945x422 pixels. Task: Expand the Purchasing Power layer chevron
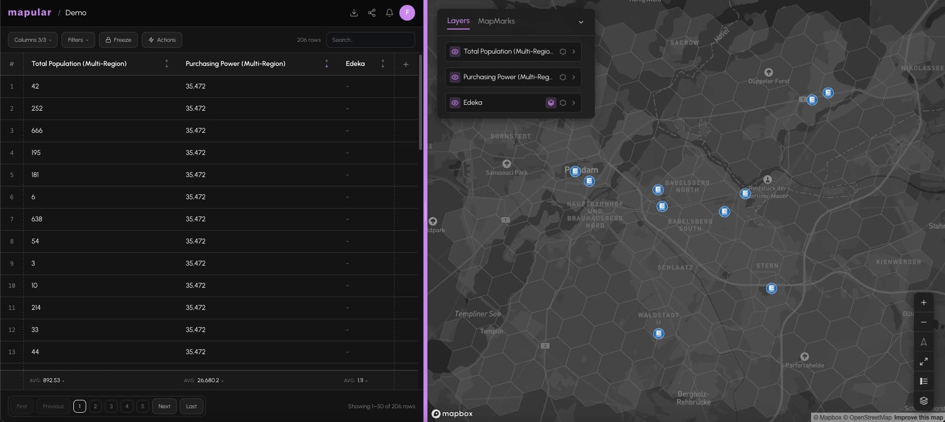pyautogui.click(x=574, y=77)
